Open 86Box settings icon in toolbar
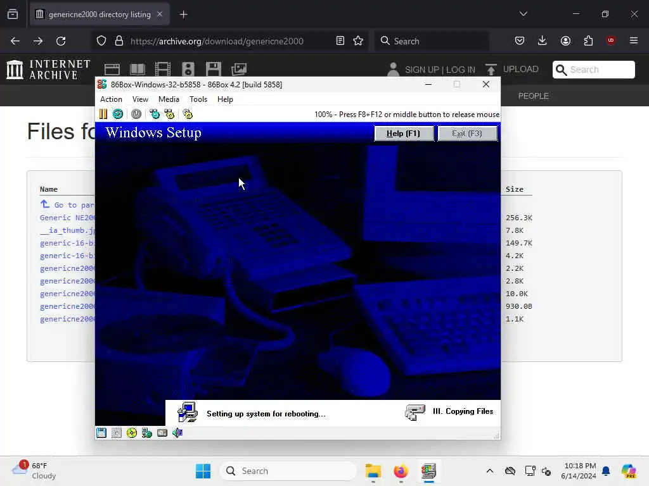The image size is (649, 486). (188, 114)
